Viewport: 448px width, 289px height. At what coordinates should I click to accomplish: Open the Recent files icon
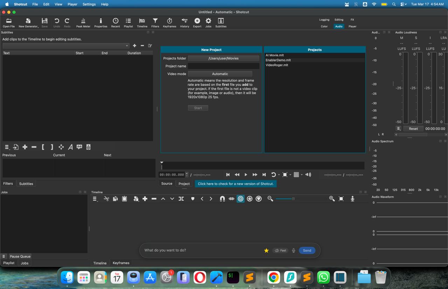click(x=115, y=23)
